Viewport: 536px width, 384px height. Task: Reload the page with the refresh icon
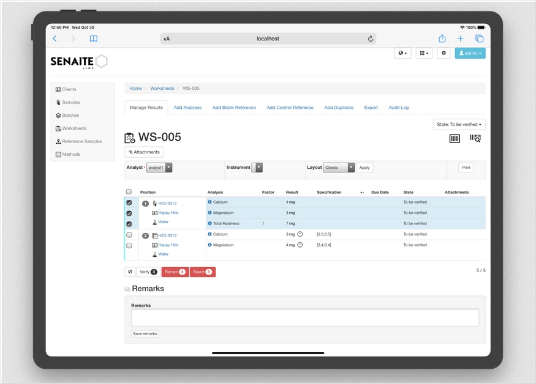point(371,39)
